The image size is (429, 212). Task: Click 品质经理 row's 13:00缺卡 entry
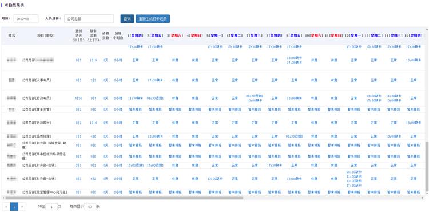pos(156,136)
